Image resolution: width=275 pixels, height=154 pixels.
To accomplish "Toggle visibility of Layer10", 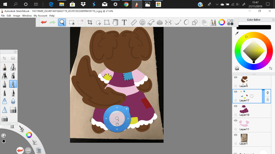I will [235, 106].
